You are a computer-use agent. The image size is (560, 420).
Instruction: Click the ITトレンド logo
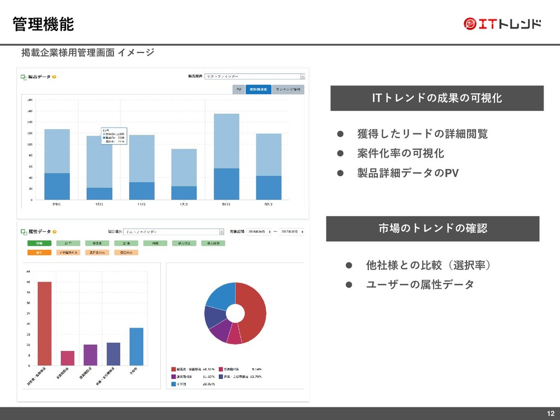(x=502, y=24)
